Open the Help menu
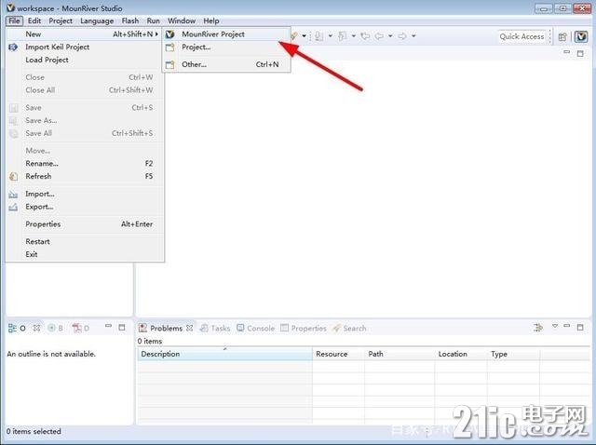 click(211, 20)
